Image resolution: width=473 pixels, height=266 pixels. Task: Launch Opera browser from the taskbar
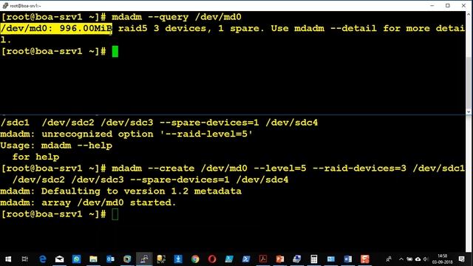click(x=212, y=259)
